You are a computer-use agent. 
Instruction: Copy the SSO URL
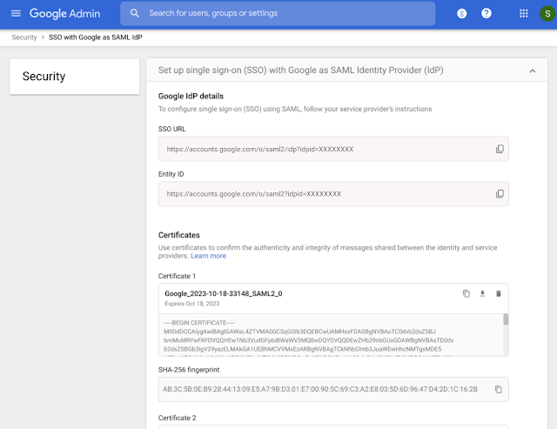pos(500,149)
